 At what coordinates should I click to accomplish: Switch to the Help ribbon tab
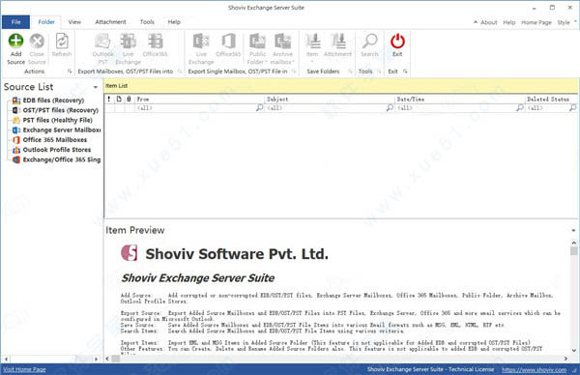(x=174, y=22)
